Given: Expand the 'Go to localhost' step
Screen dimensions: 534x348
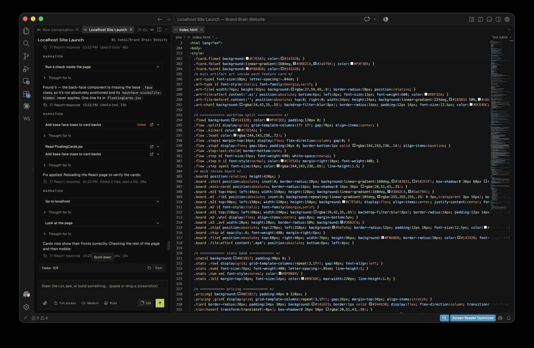Looking at the screenshot, I should tap(102, 201).
